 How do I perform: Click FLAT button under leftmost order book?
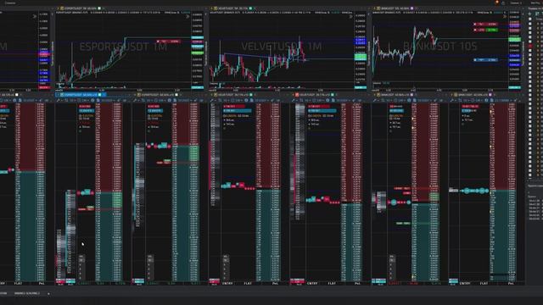(18, 283)
